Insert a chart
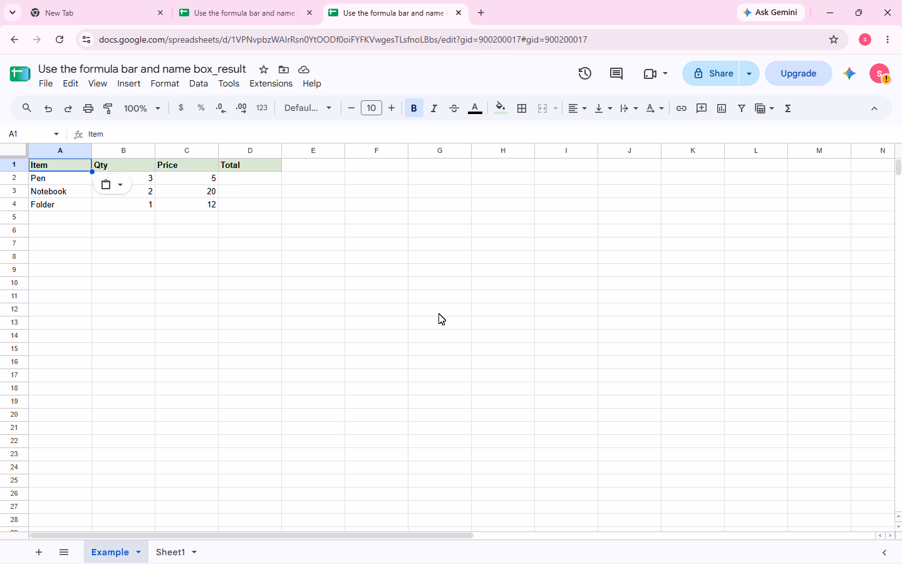The height and width of the screenshot is (564, 902). pyautogui.click(x=722, y=108)
